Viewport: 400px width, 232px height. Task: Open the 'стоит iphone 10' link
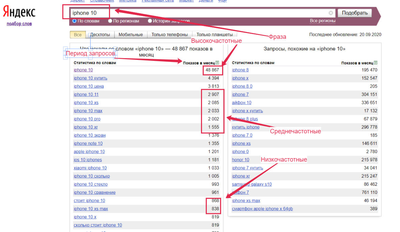[x=89, y=200]
